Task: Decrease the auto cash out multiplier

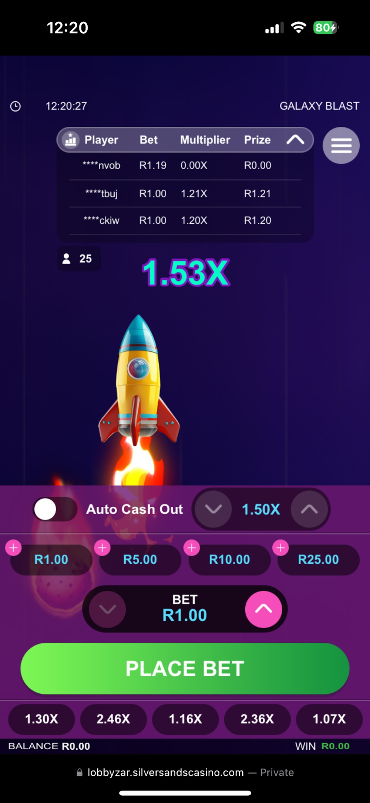Action: tap(213, 509)
